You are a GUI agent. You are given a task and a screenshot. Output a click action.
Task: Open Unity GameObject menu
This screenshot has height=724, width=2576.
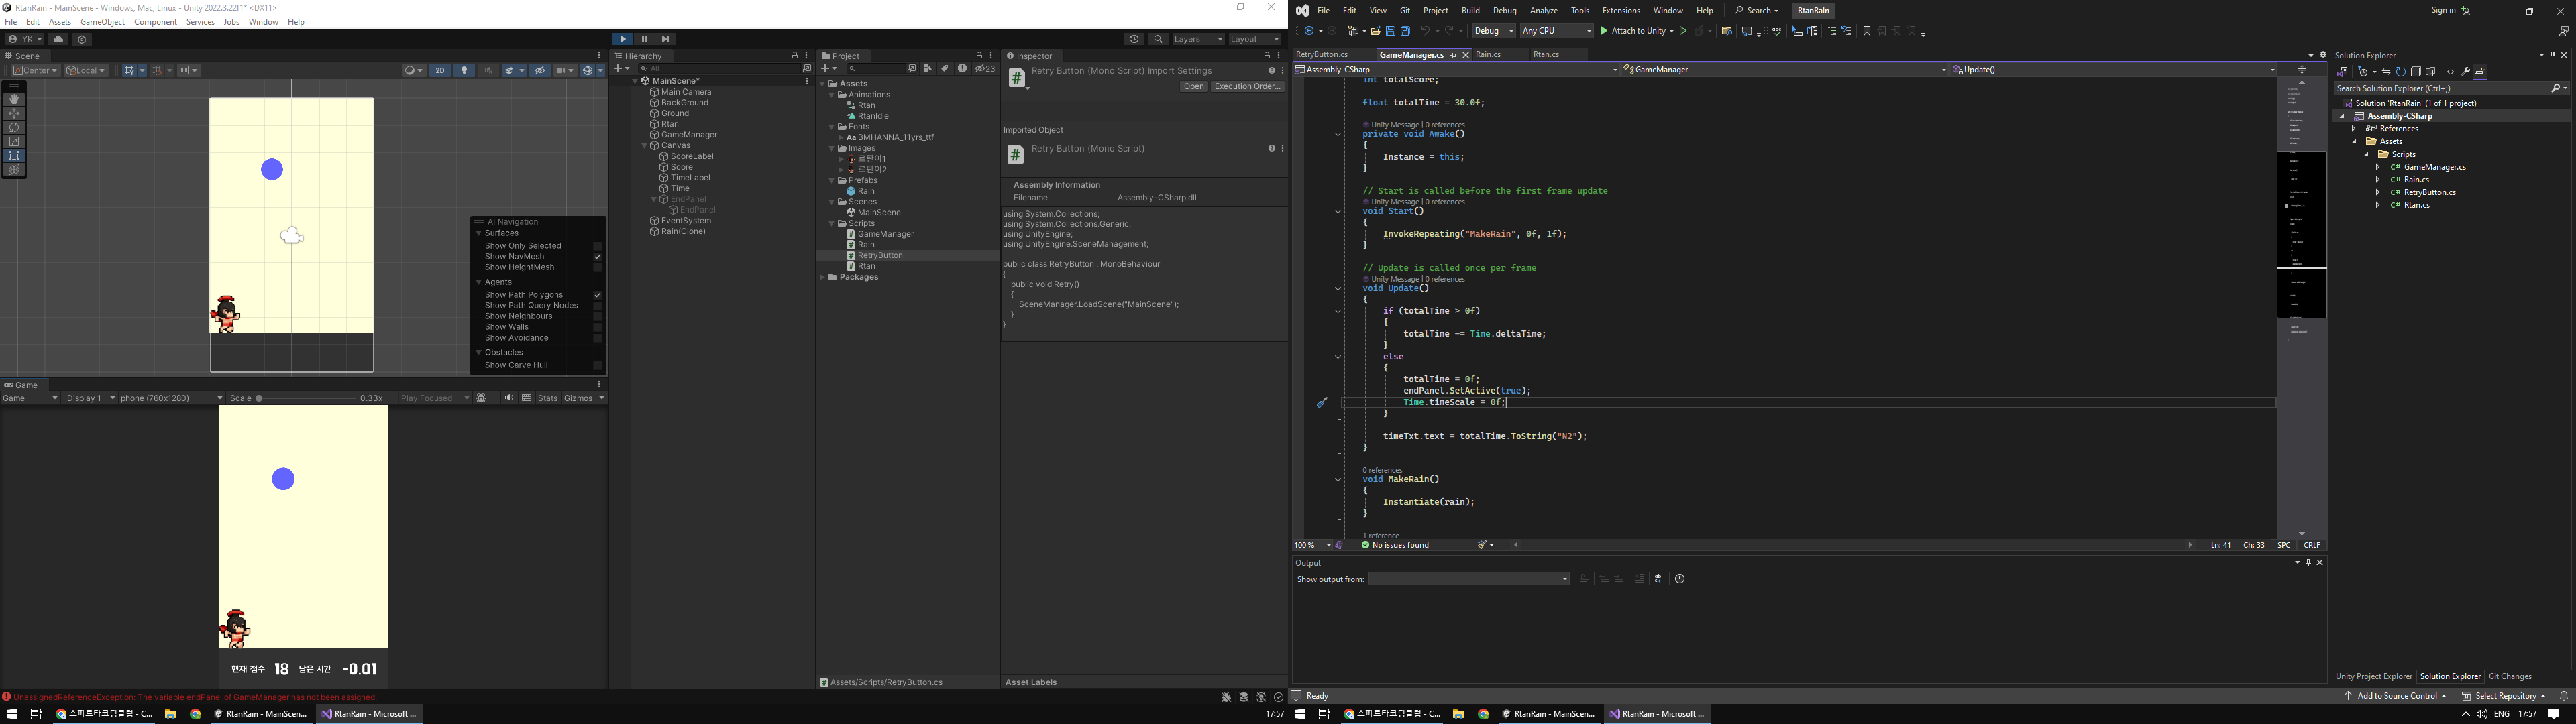click(x=102, y=22)
